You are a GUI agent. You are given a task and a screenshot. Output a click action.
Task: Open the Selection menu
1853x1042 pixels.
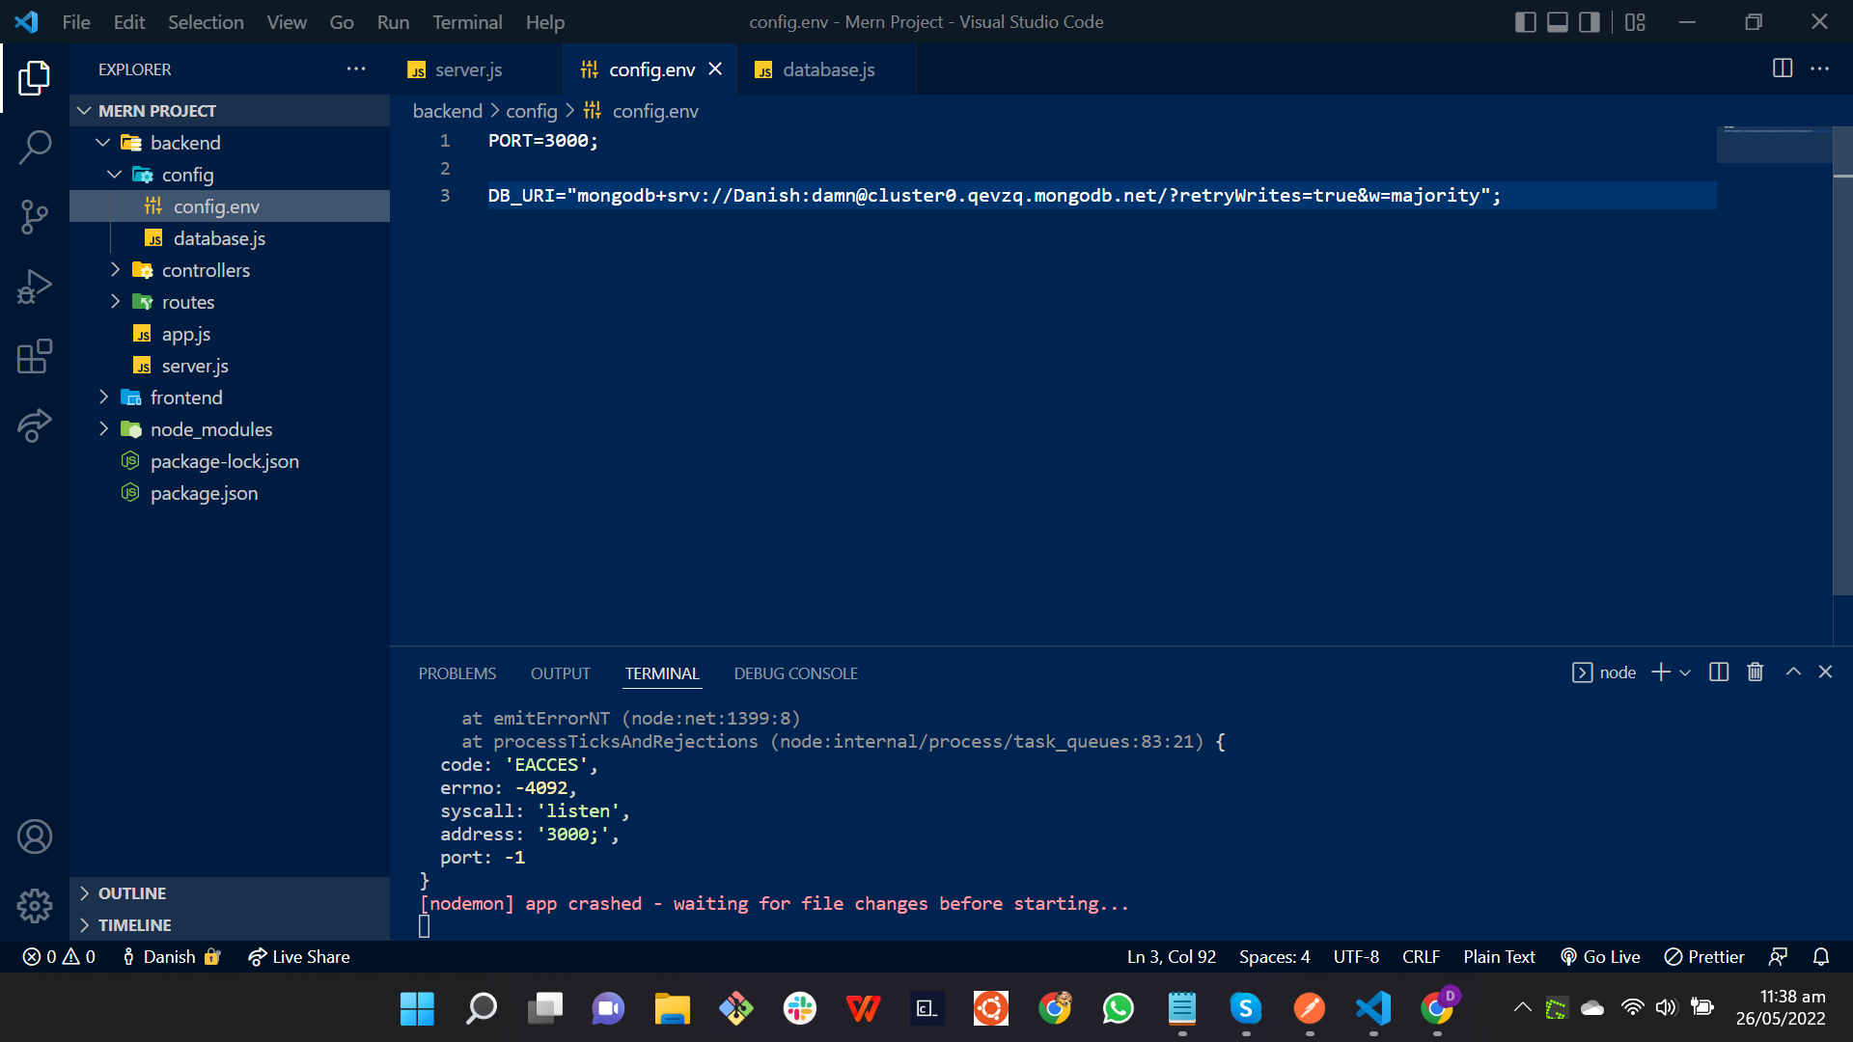[206, 22]
